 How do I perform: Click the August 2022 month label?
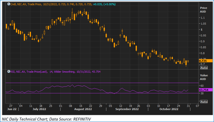point(83,109)
